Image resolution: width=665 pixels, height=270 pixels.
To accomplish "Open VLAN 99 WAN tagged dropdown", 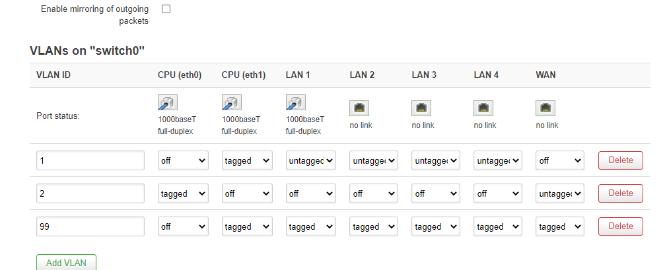I will coord(560,227).
